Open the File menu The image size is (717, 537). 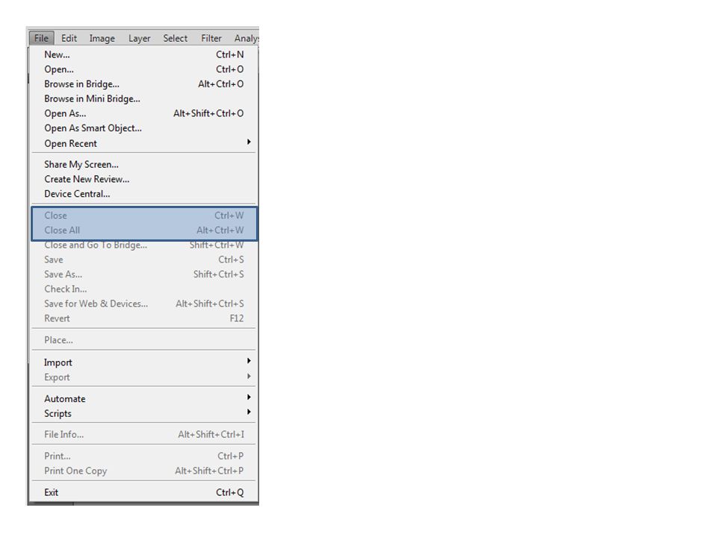[41, 38]
